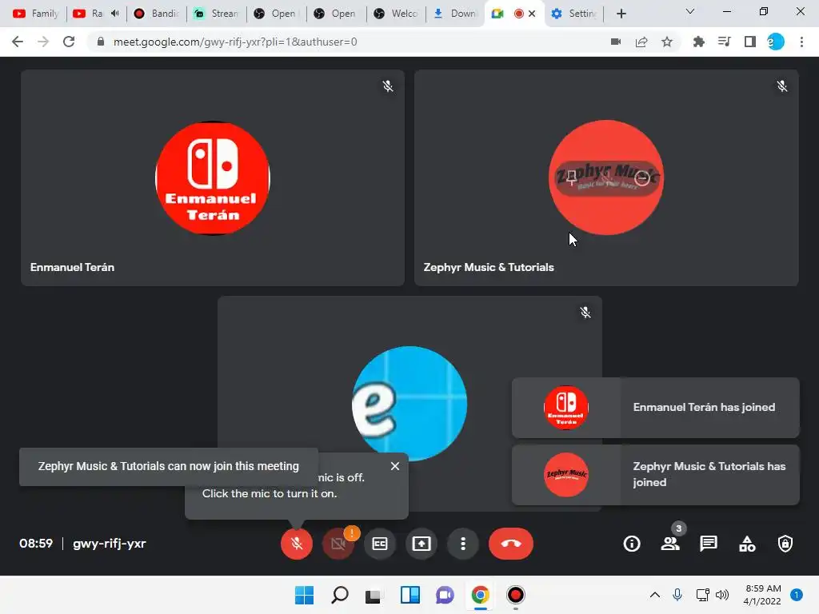Click Enmanuel Terán has joined notification

(656, 407)
